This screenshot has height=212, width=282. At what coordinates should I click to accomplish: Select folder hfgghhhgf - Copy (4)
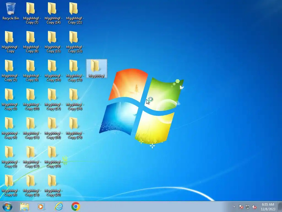10,128
